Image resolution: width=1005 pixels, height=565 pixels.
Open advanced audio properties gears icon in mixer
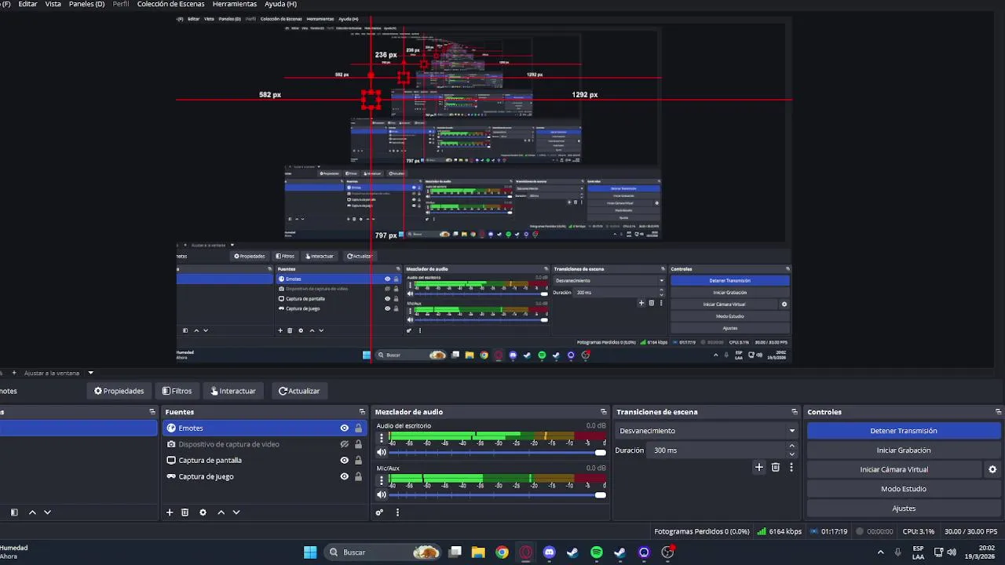click(x=379, y=512)
